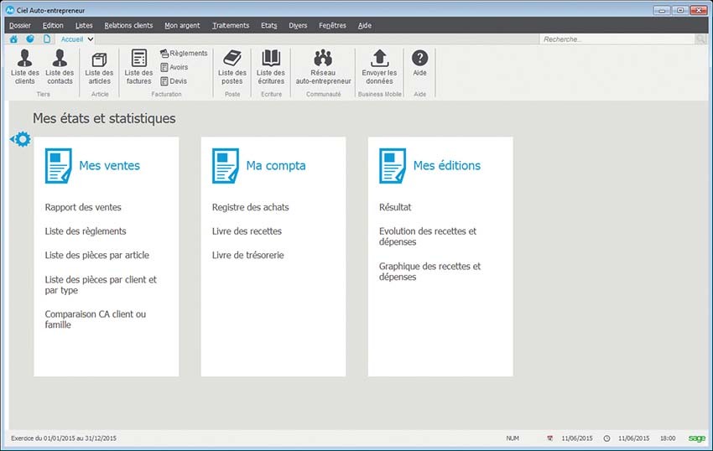
Task: Open Graphique des recettes et dépenses
Action: [429, 272]
